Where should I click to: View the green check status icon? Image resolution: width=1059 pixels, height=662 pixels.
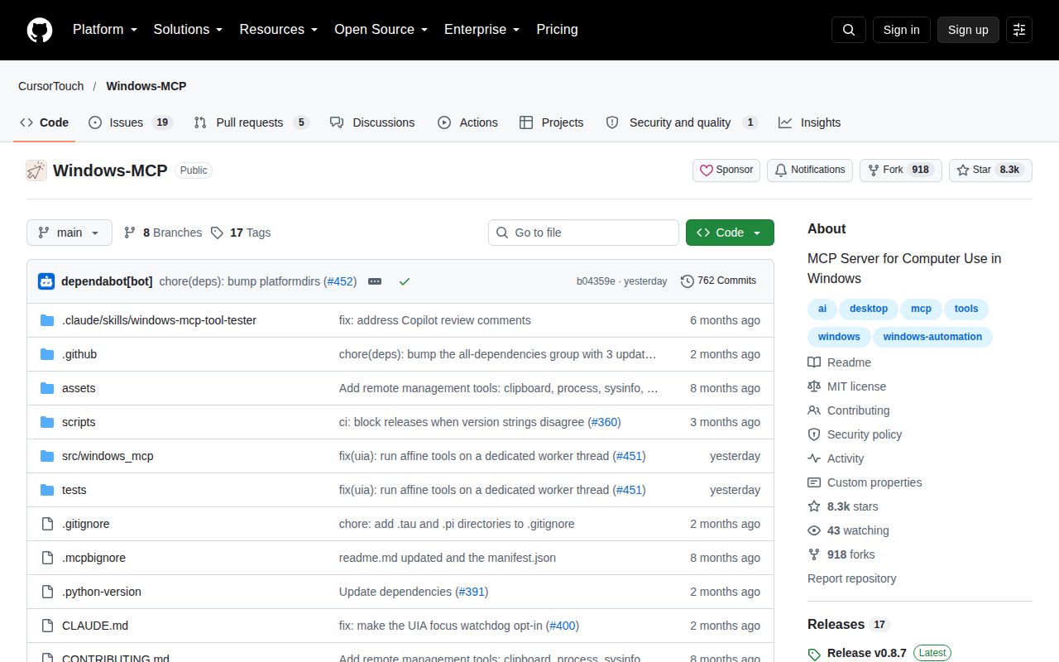point(405,281)
